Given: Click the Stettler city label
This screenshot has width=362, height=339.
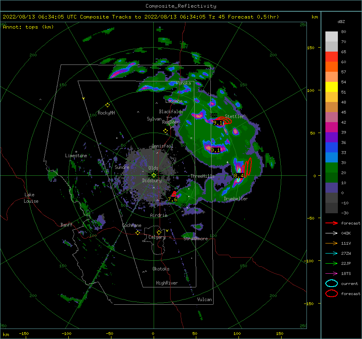Looking at the screenshot, I should [x=234, y=116].
